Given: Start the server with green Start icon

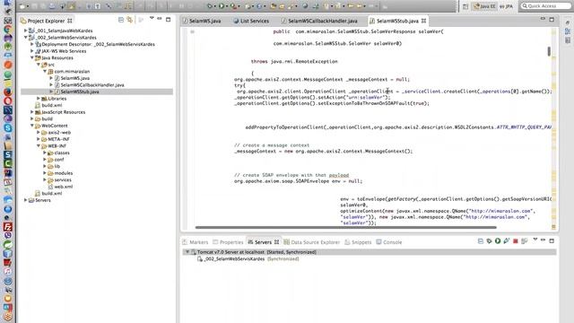Looking at the screenshot, I should tap(498, 241).
